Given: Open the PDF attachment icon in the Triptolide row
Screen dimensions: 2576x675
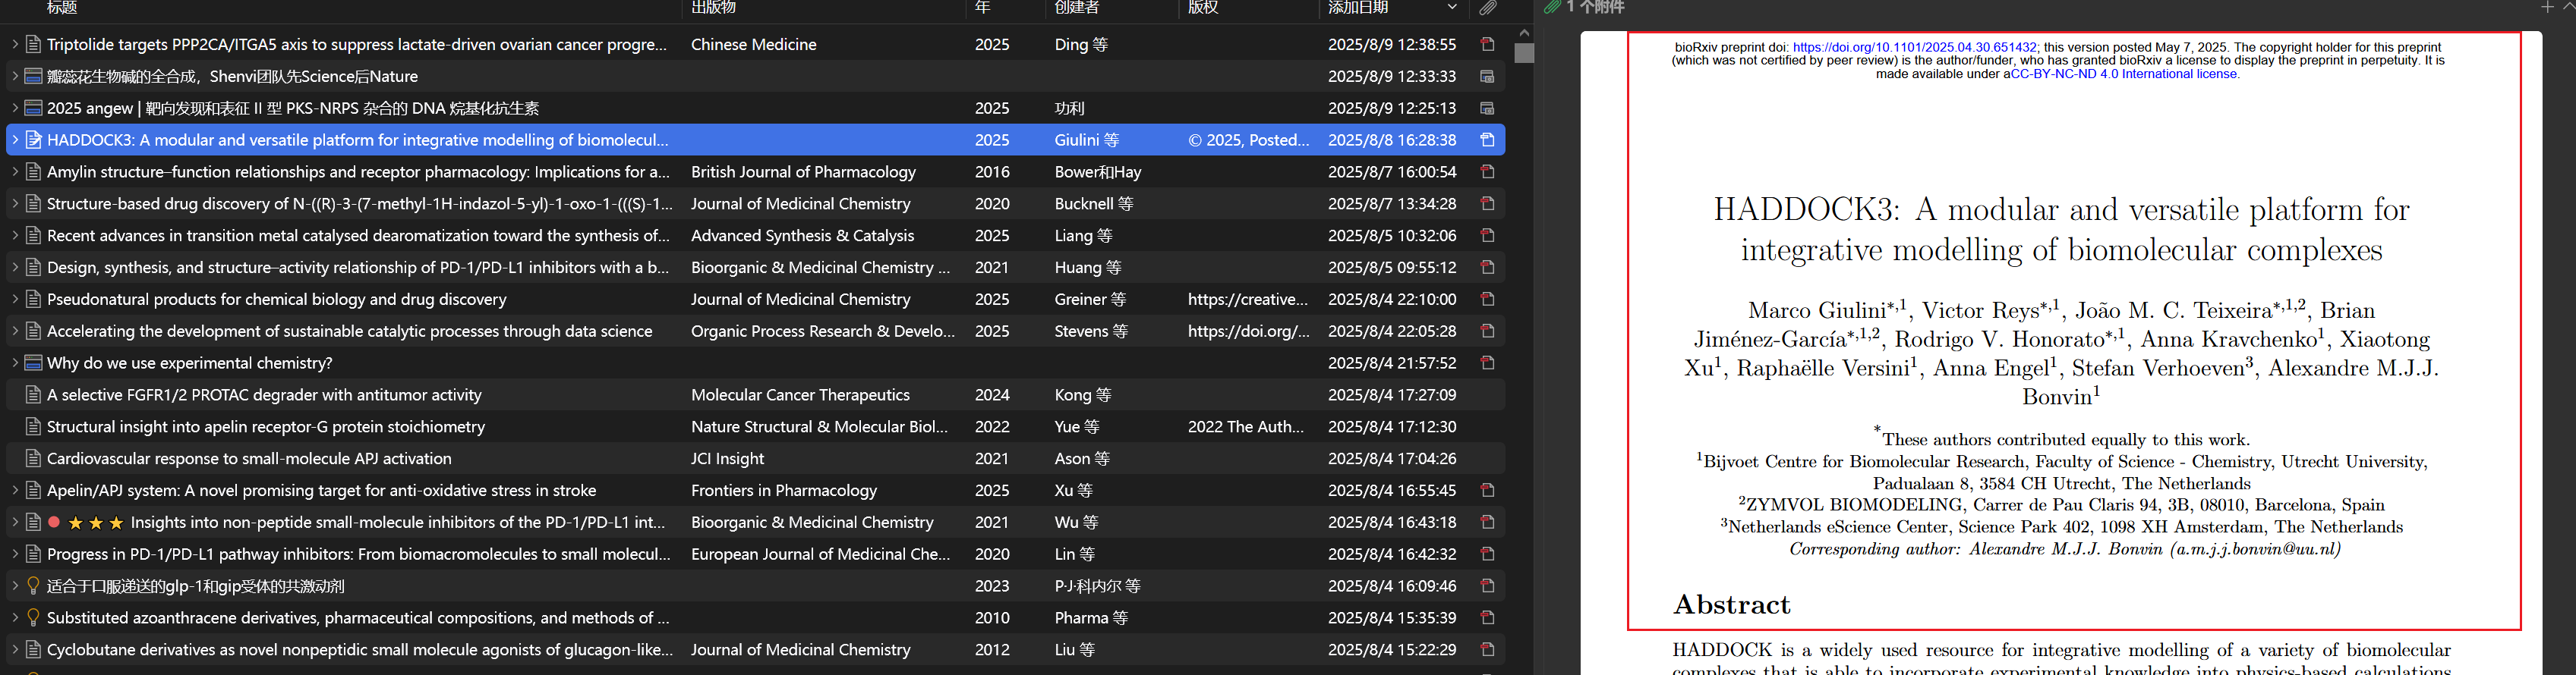Looking at the screenshot, I should tap(1487, 44).
